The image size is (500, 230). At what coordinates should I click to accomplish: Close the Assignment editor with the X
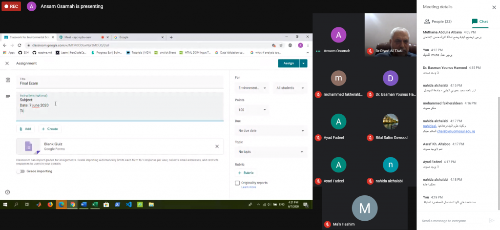coord(7,63)
